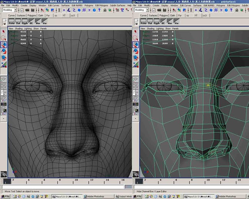249x199 pixels.
Task: Open Panels menu in left viewport
Action: coord(43,28)
